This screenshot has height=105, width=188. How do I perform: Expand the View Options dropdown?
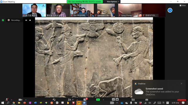pyautogui.click(x=113, y=2)
